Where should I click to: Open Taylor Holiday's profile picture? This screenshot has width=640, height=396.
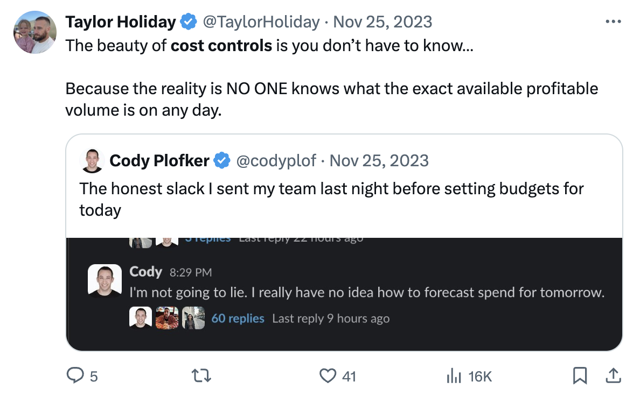(x=34, y=32)
